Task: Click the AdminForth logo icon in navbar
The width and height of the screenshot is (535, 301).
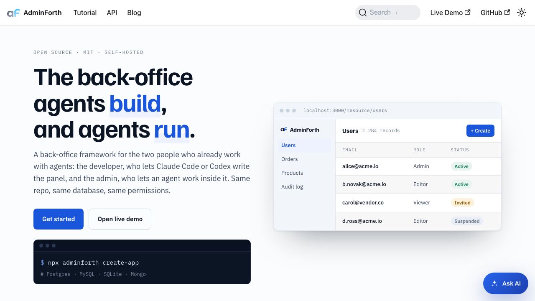Action: coord(13,13)
